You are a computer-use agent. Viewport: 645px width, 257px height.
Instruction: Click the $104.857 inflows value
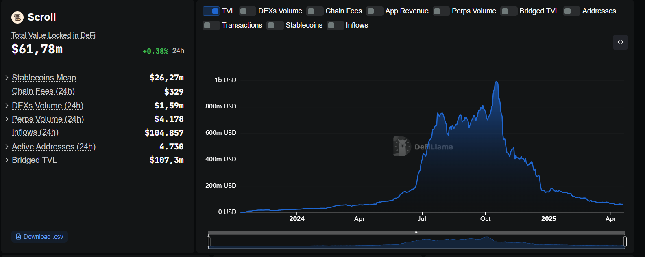[x=164, y=133]
